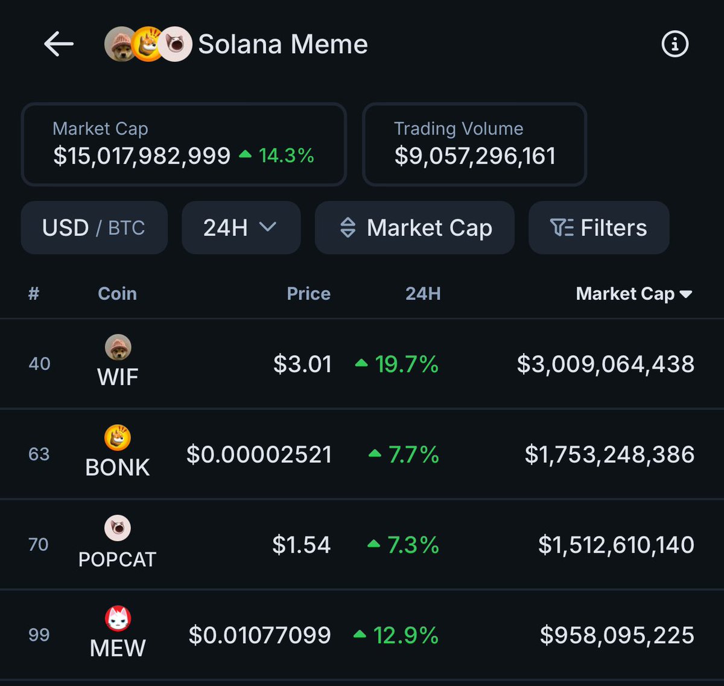Open the WIF coin details row
Viewport: 724px width, 686px height.
click(362, 363)
